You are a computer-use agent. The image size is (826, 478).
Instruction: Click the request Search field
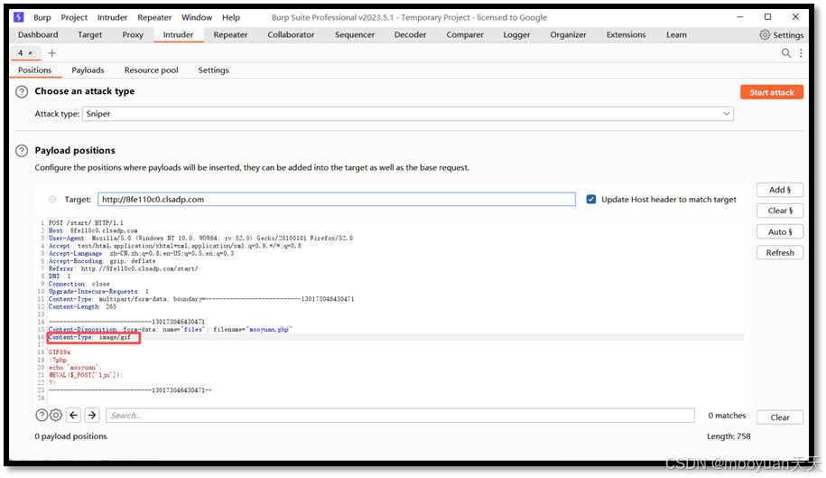point(400,416)
